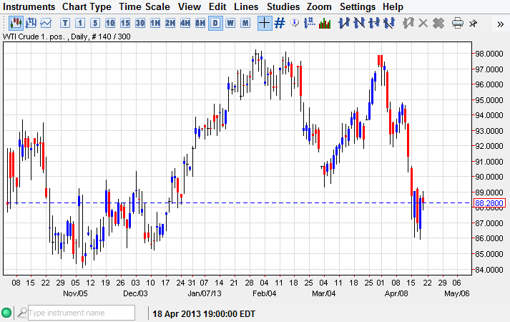Expand the toolbar overflow chevron
The image size is (510, 322).
(x=499, y=23)
